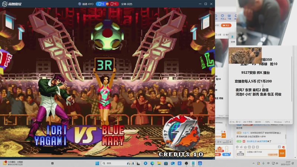Image resolution: width=297 pixels, height=167 pixels.
Task: Click the 福建-KYO player label in title bar
Action: tap(88, 4)
